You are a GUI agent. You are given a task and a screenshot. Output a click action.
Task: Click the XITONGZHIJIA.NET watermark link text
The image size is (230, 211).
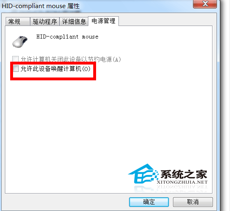182,182
